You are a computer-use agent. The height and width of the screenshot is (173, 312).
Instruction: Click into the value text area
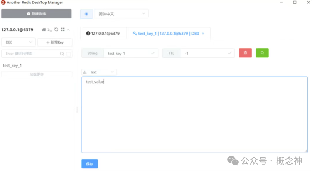point(194,115)
